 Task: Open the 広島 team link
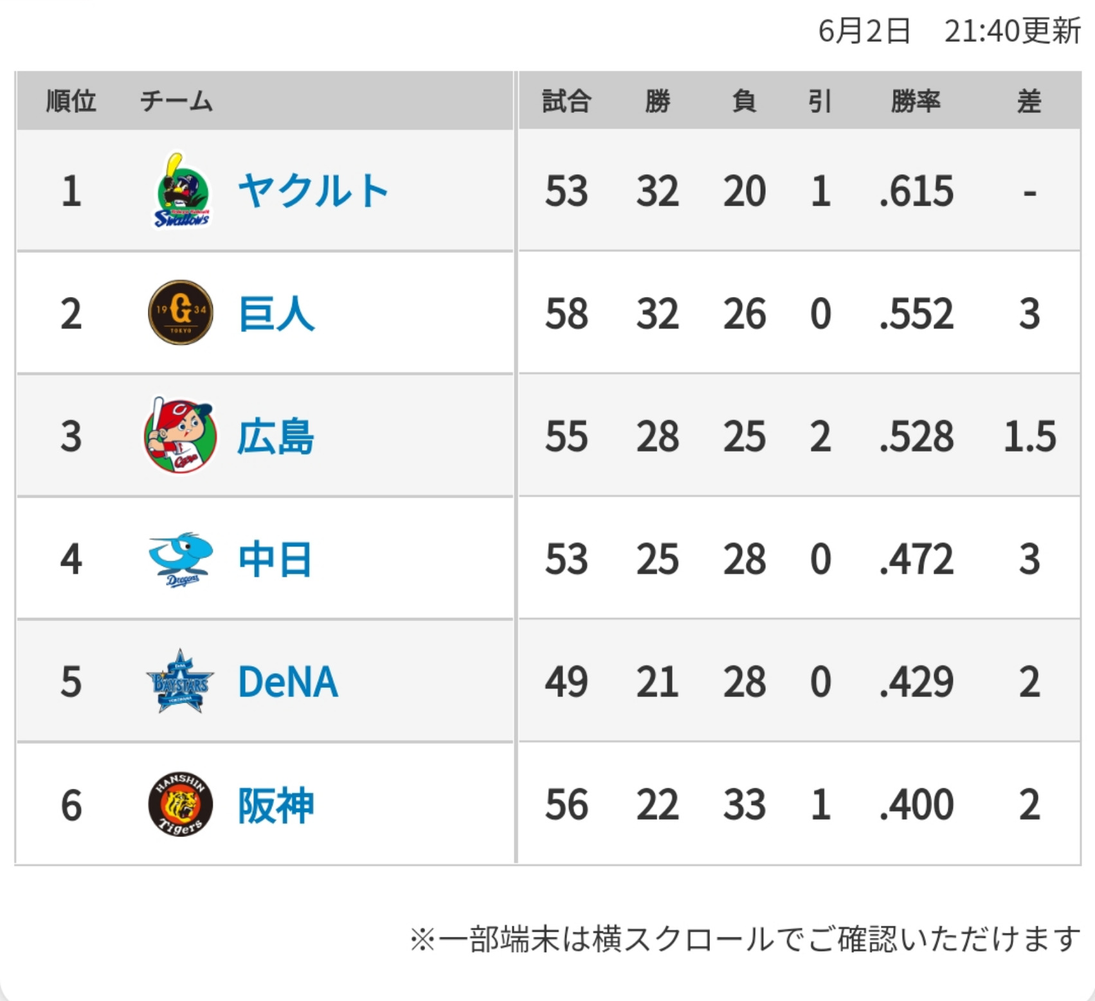click(276, 437)
